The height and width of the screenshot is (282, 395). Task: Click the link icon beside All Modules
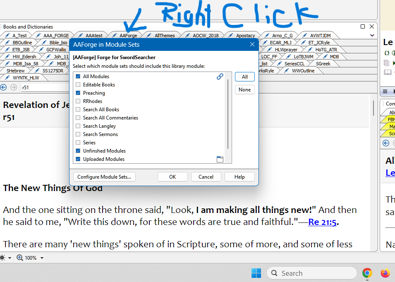[220, 76]
